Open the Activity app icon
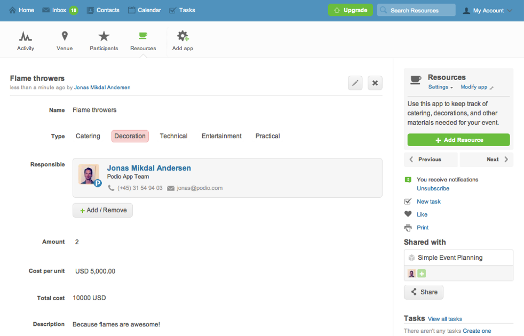This screenshot has height=336, width=524. 25,37
